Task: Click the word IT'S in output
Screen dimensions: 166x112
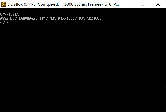Action: tap(44, 18)
